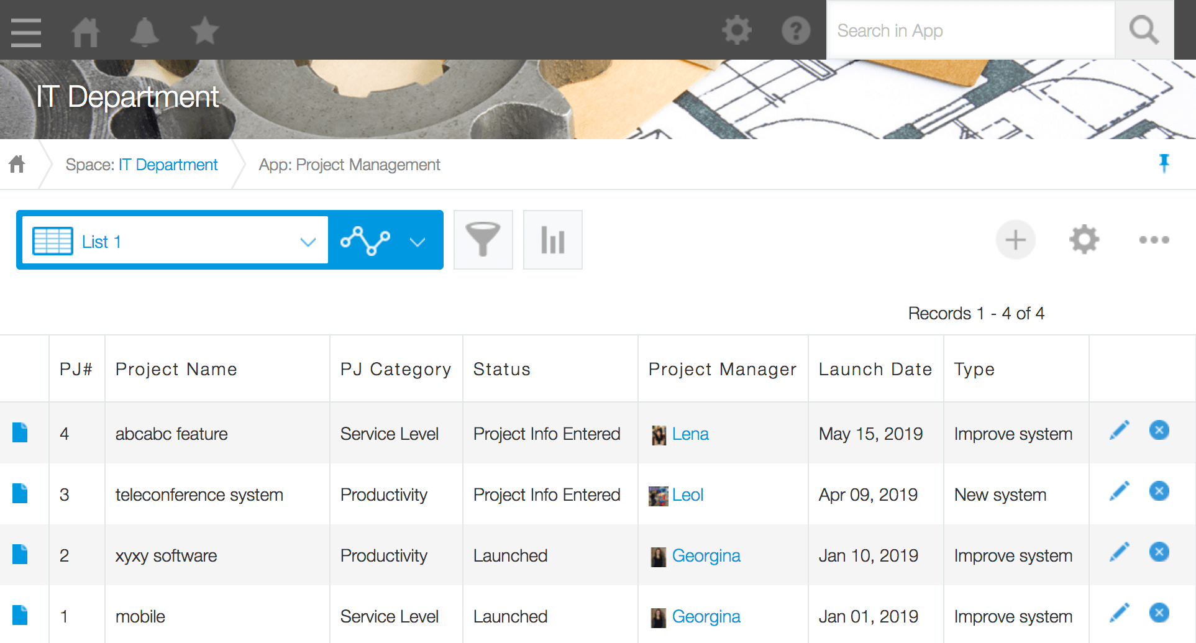1196x643 pixels.
Task: Open app settings gear near plus button
Action: [x=1084, y=240]
